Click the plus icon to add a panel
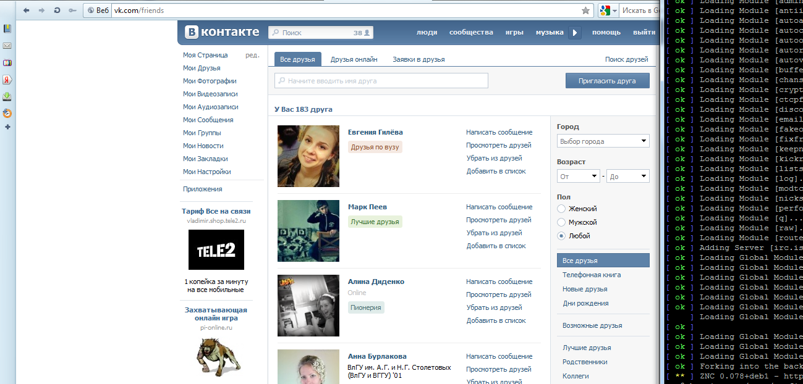Image resolution: width=803 pixels, height=384 pixels. [x=7, y=127]
